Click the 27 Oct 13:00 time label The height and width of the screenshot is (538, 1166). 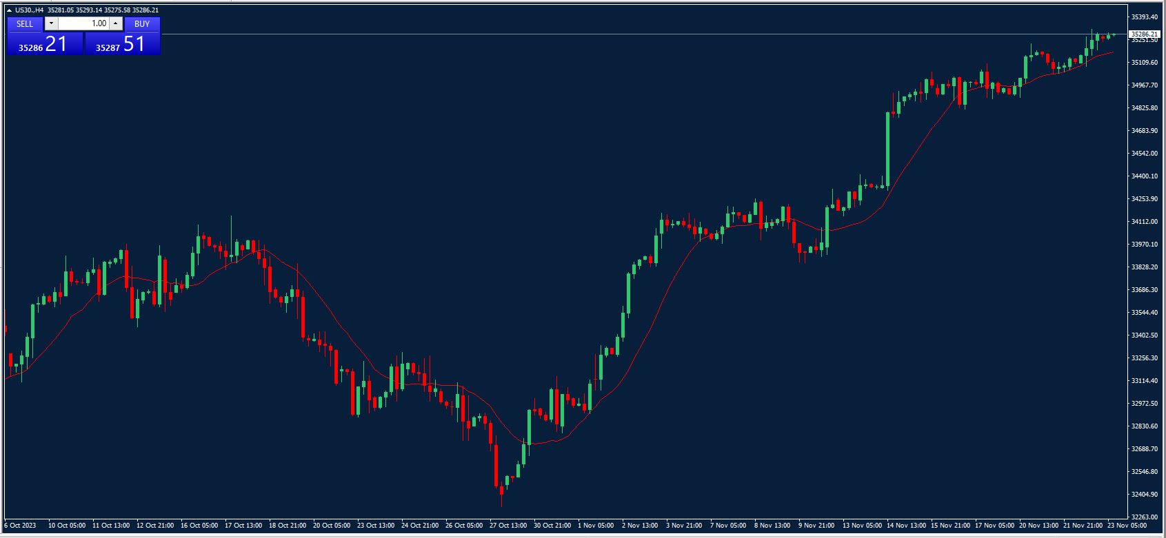click(508, 526)
